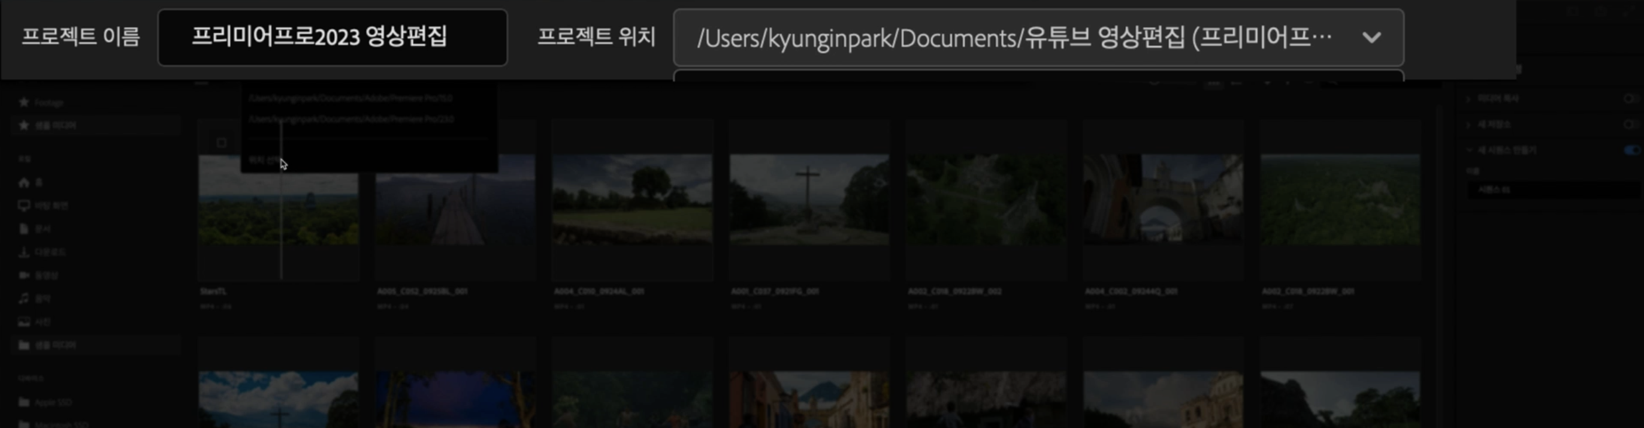This screenshot has width=1644, height=428.
Task: Select A002_C018_0922BW_001 clip thumbnail
Action: pyautogui.click(x=1340, y=199)
